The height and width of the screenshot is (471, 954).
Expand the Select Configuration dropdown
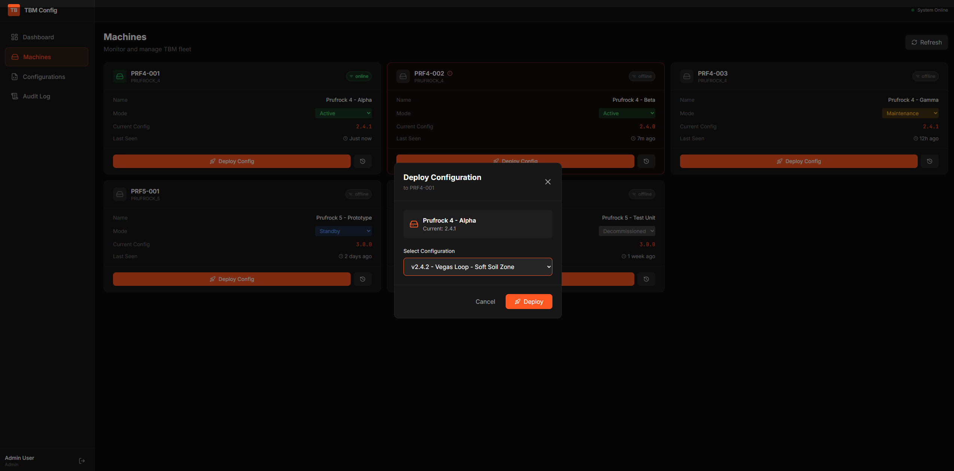(x=478, y=267)
